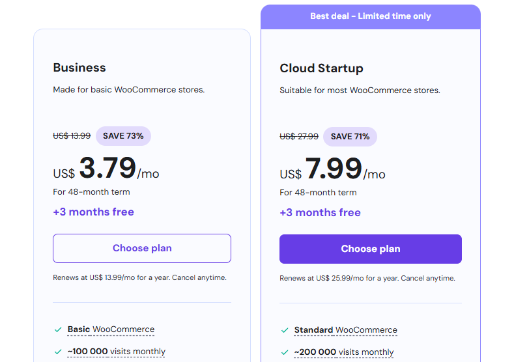Click +3 months free under Cloud Startup
The height and width of the screenshot is (362, 514).
tap(320, 213)
